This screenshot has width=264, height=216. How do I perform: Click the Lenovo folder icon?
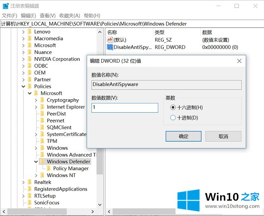pyautogui.click(x=30, y=32)
